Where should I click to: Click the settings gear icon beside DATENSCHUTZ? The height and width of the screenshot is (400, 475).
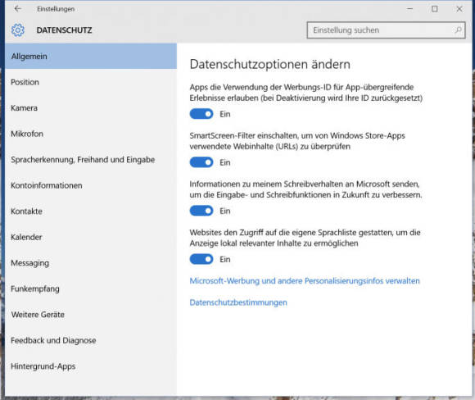point(18,30)
